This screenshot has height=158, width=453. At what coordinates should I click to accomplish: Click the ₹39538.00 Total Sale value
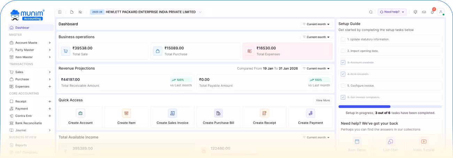pyautogui.click(x=83, y=48)
